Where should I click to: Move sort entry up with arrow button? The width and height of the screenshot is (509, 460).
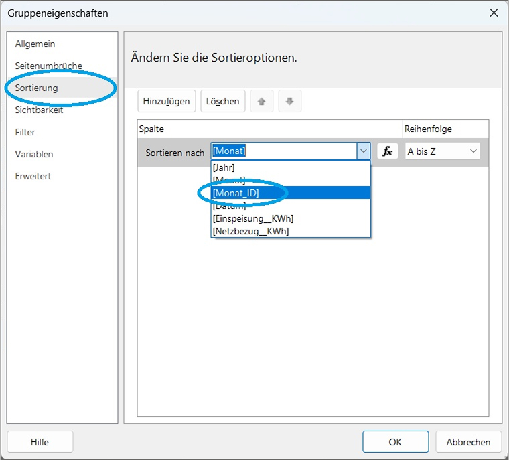(261, 102)
